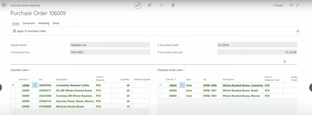Open page in new window icon
Viewport: 312px width, 115px height.
pos(291,5)
